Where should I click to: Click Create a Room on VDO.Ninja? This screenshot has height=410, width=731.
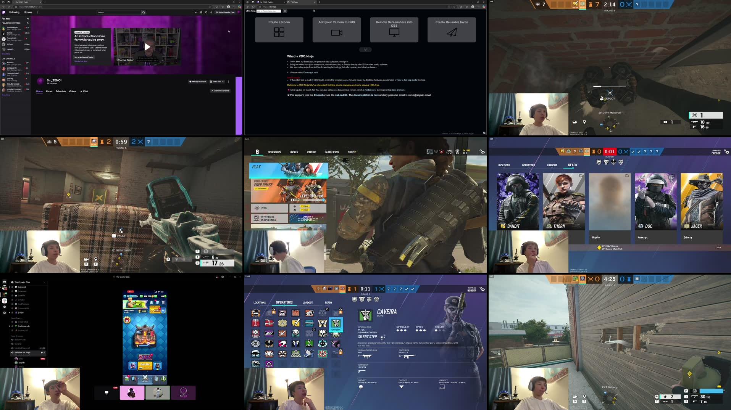click(279, 30)
